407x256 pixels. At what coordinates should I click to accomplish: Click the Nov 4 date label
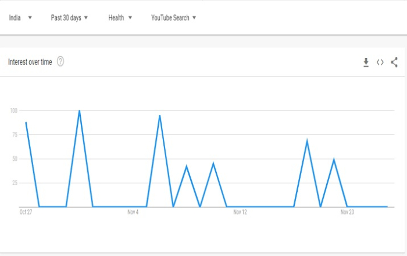pyautogui.click(x=133, y=212)
